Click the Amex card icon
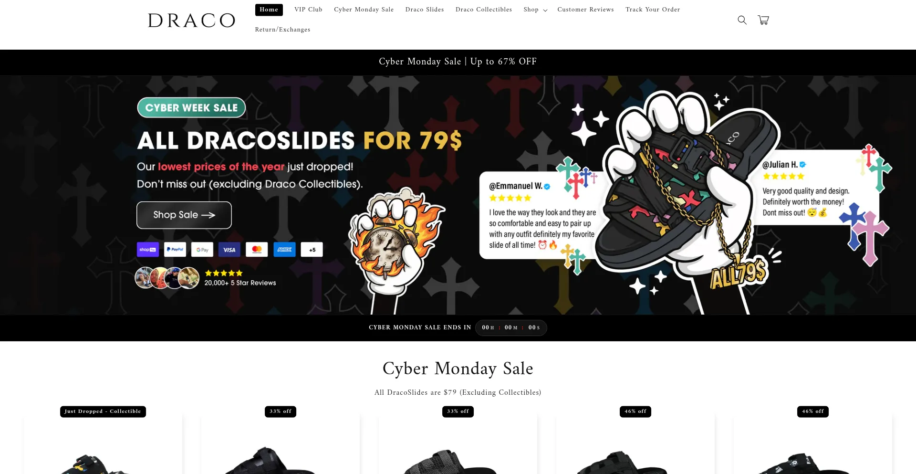 tap(284, 250)
